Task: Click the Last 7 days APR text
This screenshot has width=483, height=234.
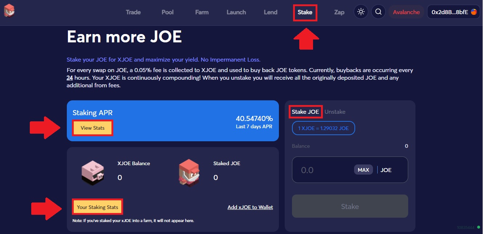Action: point(254,127)
